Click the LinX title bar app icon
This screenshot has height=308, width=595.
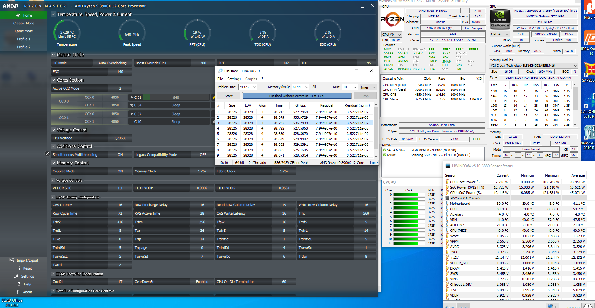220,71
